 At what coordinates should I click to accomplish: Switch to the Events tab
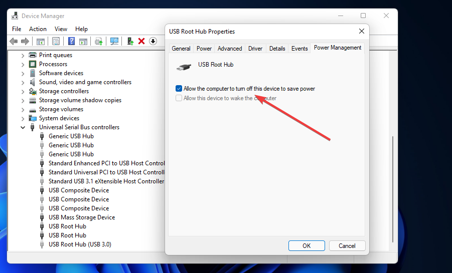click(299, 49)
